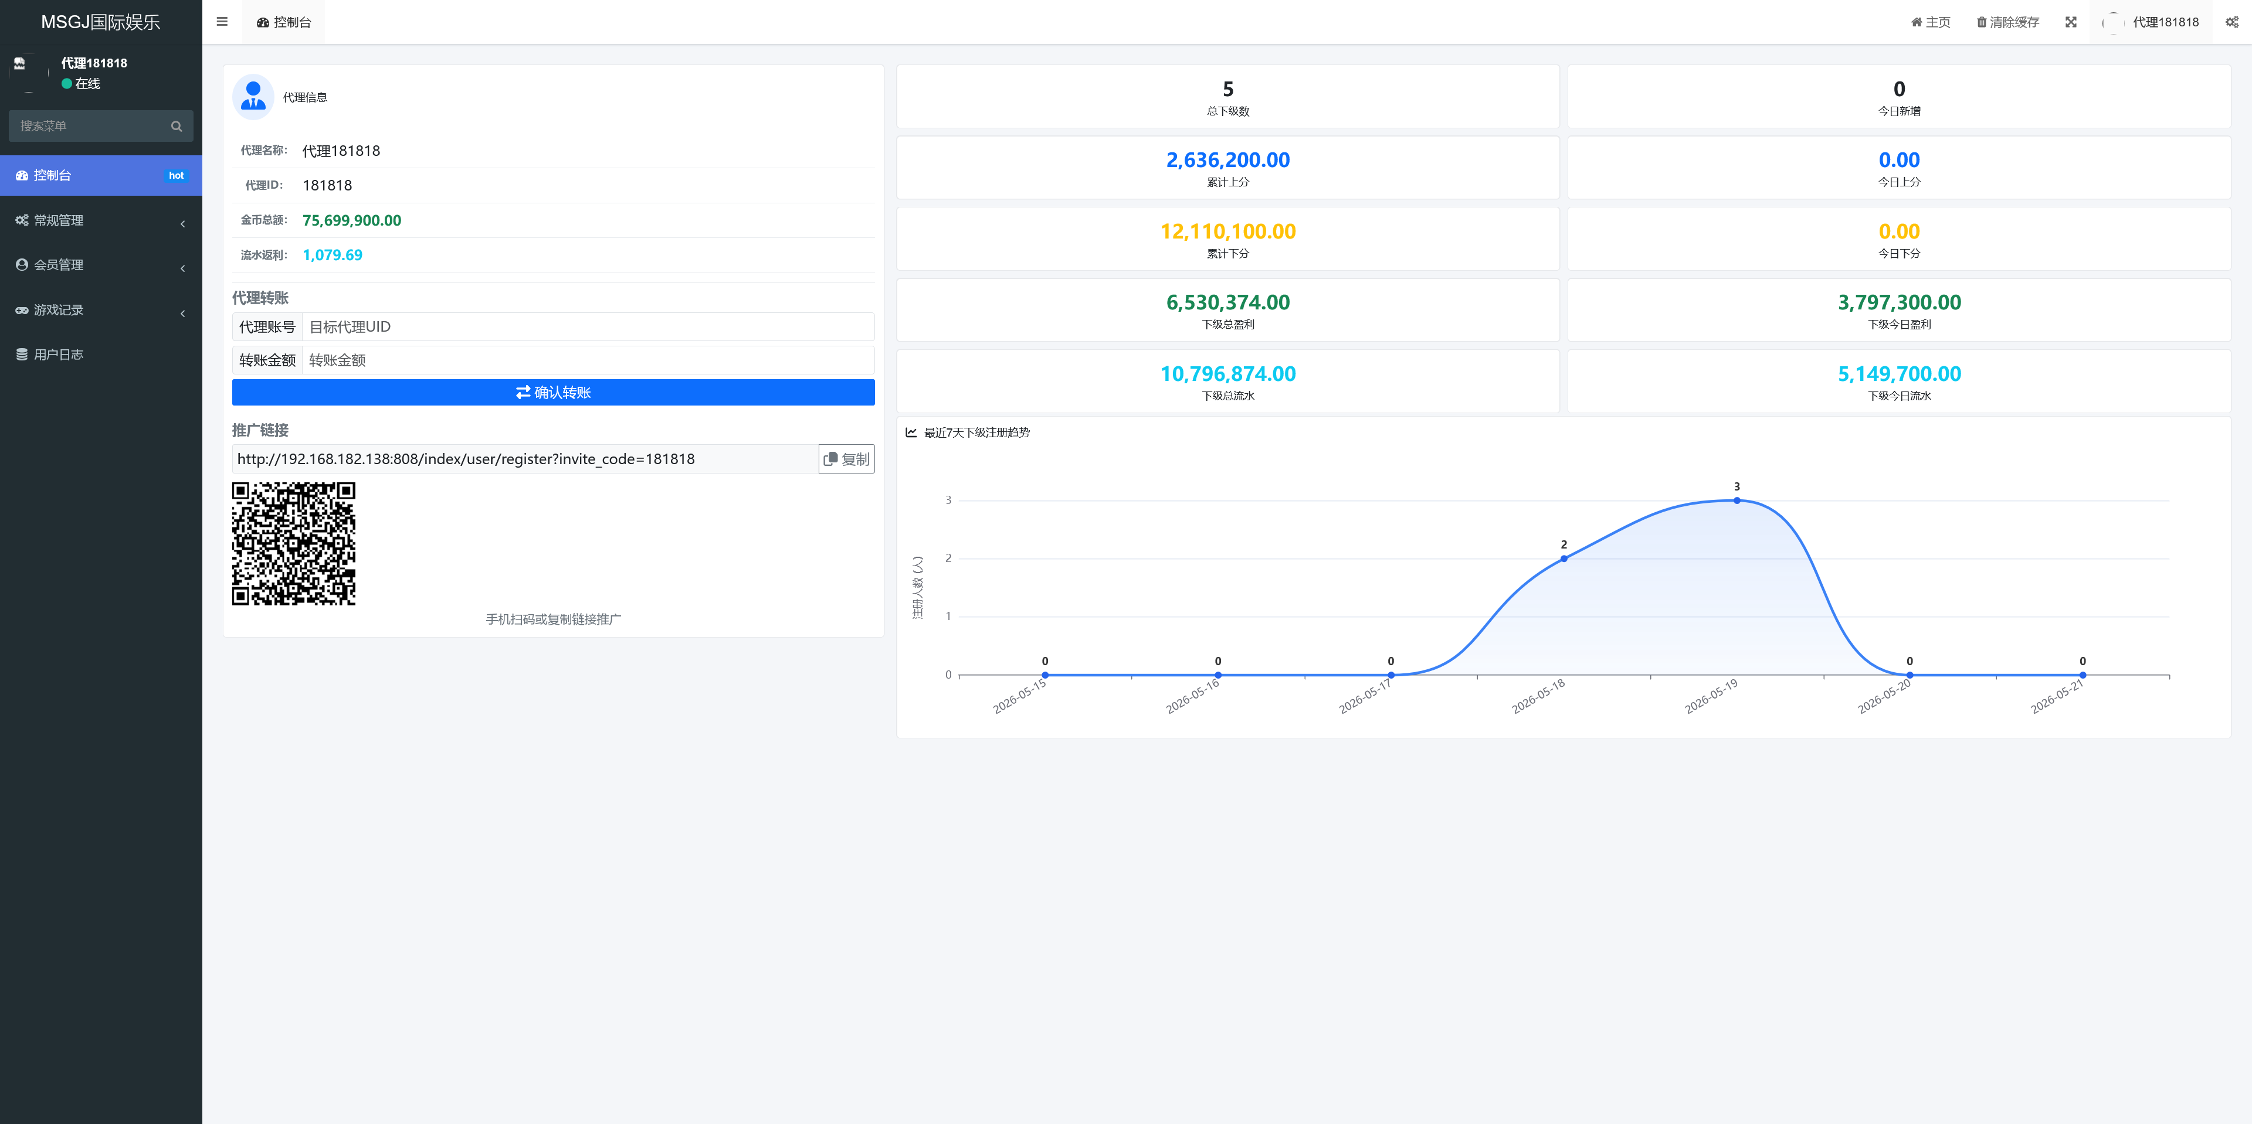Open the settings gears icon at the top right
The height and width of the screenshot is (1124, 2252).
2231,22
